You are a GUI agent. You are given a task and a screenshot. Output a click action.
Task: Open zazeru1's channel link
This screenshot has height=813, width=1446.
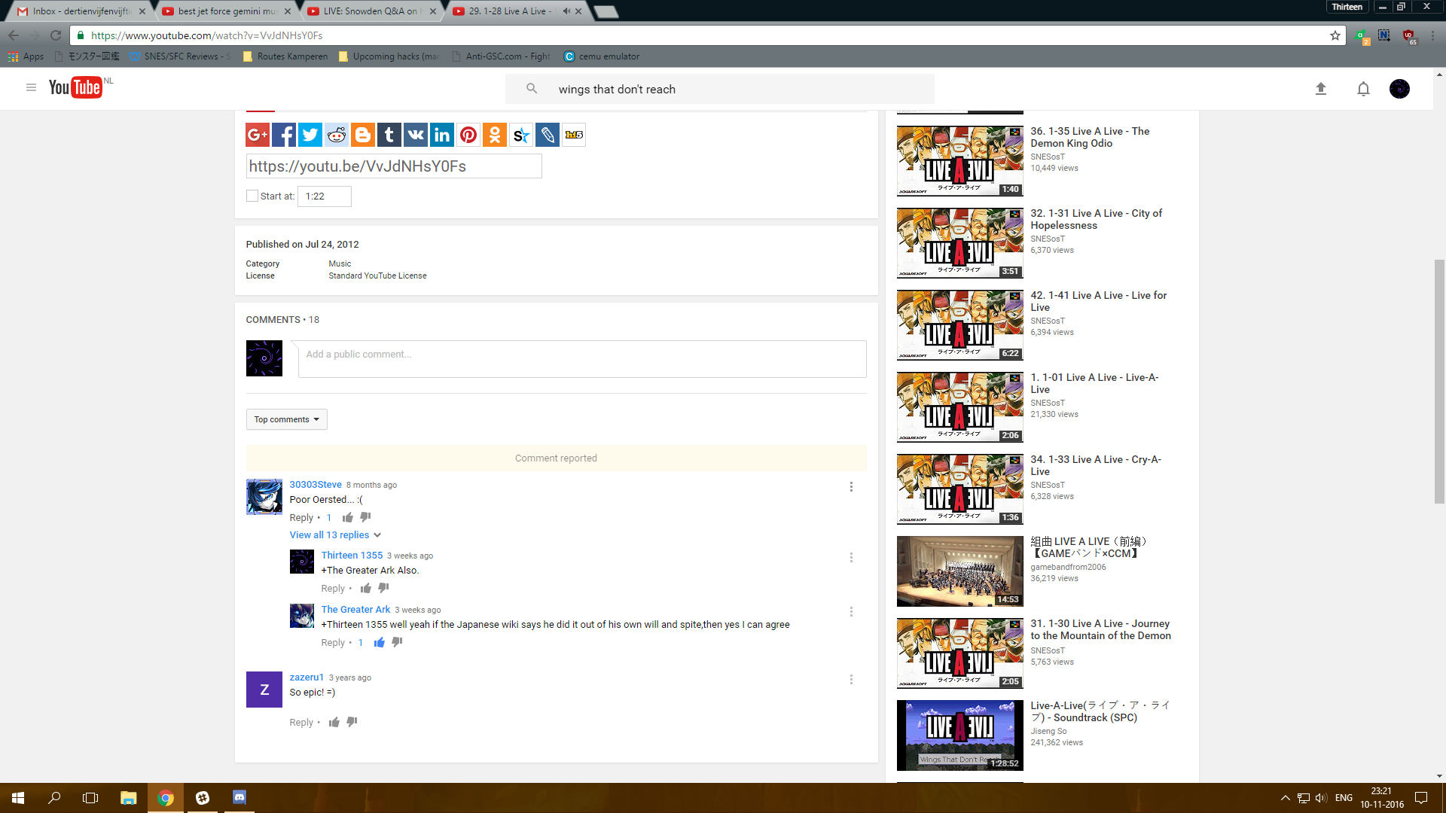tap(307, 677)
